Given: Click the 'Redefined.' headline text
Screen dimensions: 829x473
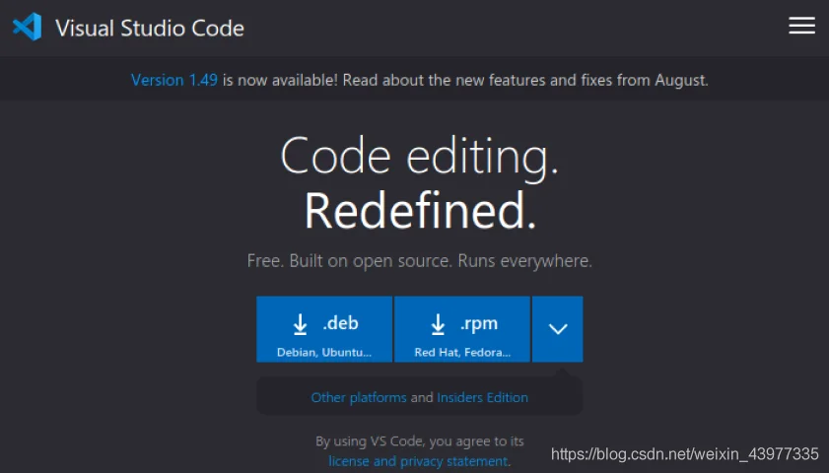Looking at the screenshot, I should (x=420, y=210).
